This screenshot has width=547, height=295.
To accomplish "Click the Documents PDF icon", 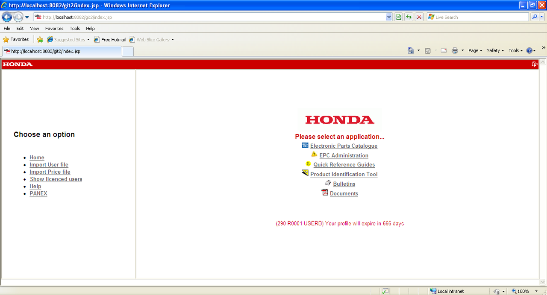I will pyautogui.click(x=325, y=193).
